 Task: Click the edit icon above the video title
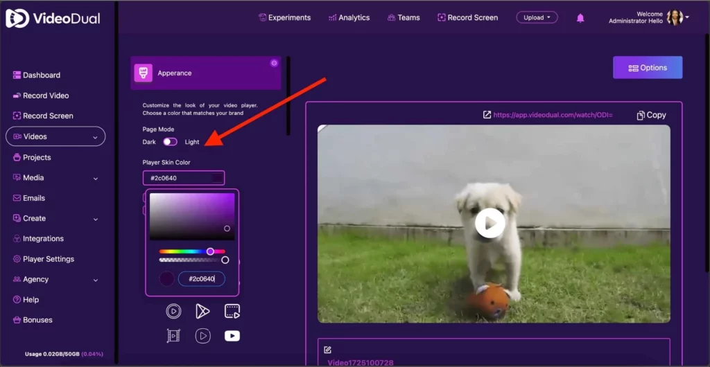click(328, 350)
